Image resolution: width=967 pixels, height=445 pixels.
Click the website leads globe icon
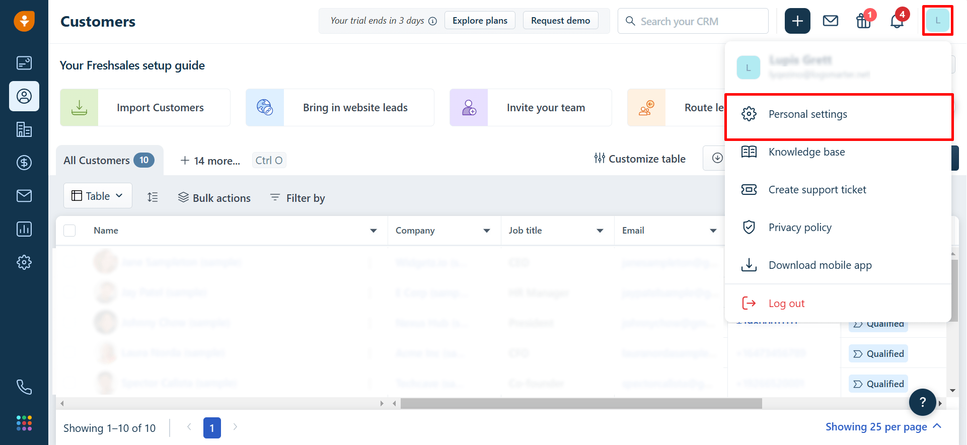[x=265, y=107]
